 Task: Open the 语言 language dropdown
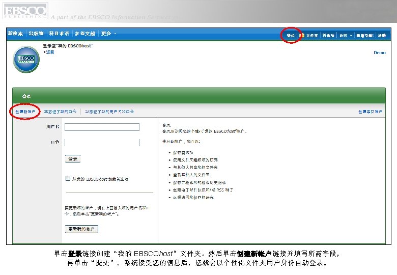(346, 36)
